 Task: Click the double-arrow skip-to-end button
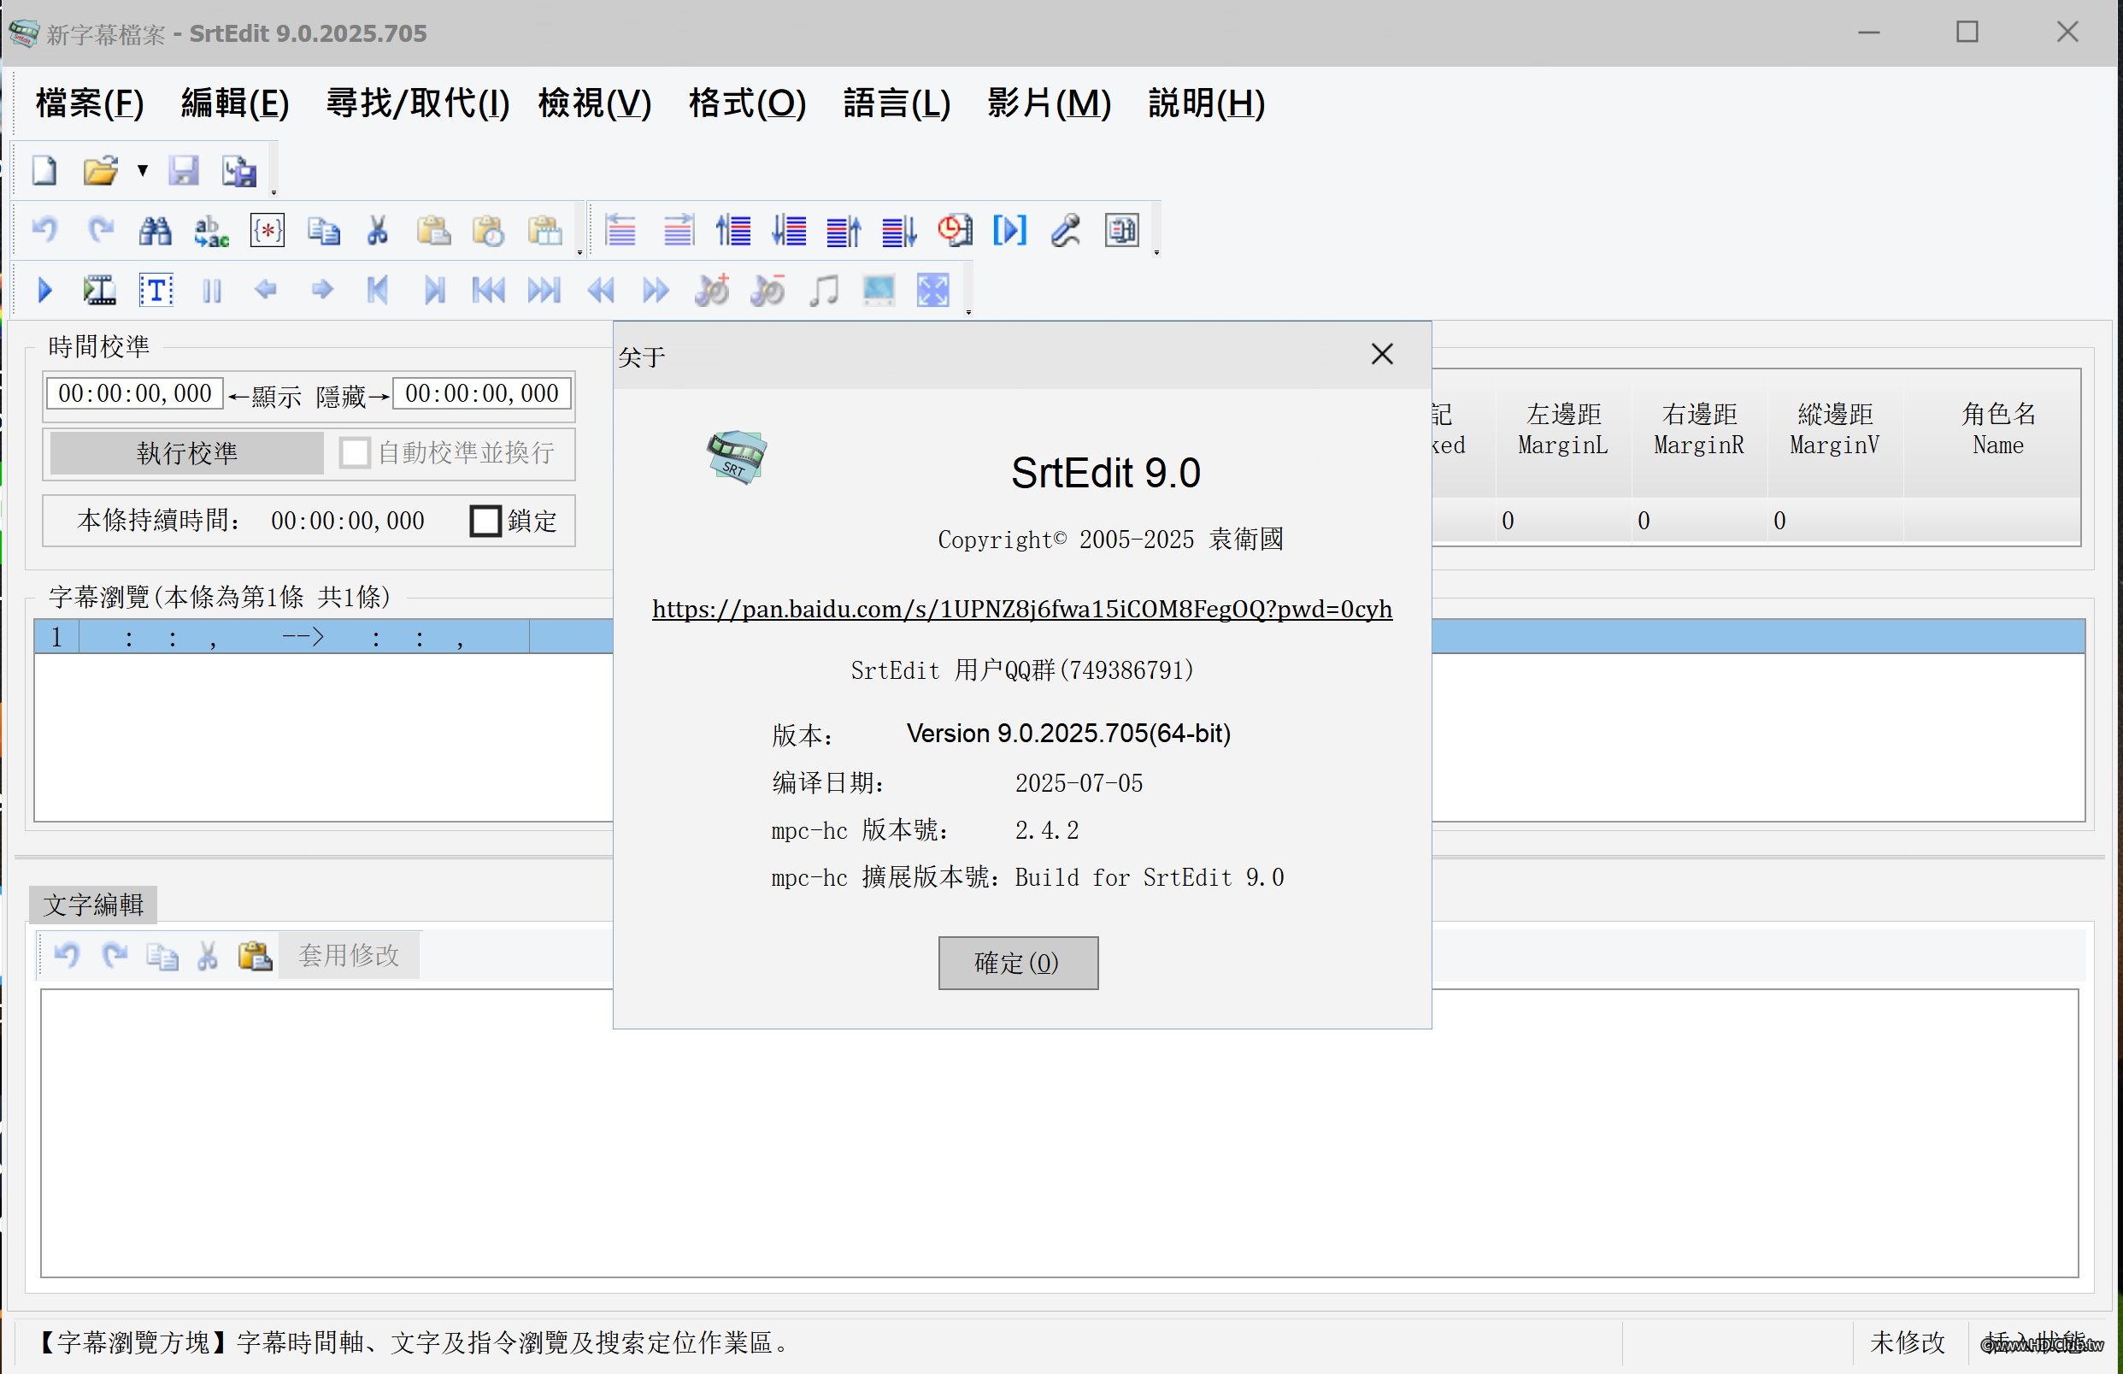tap(544, 290)
